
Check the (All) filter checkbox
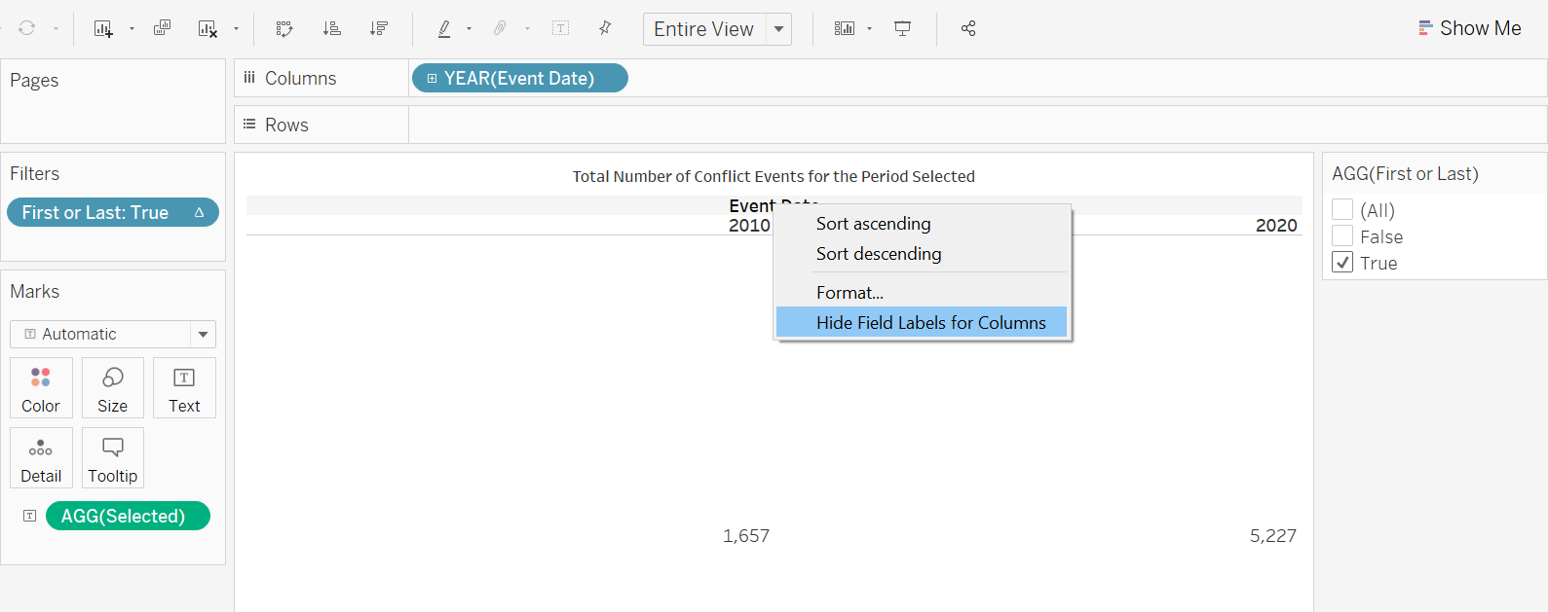click(x=1342, y=210)
